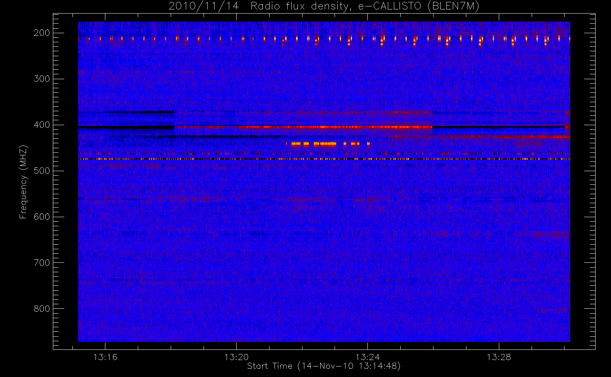This screenshot has height=377, width=611.
Task: Click the 600 frequency tick label
Action: coord(42,217)
